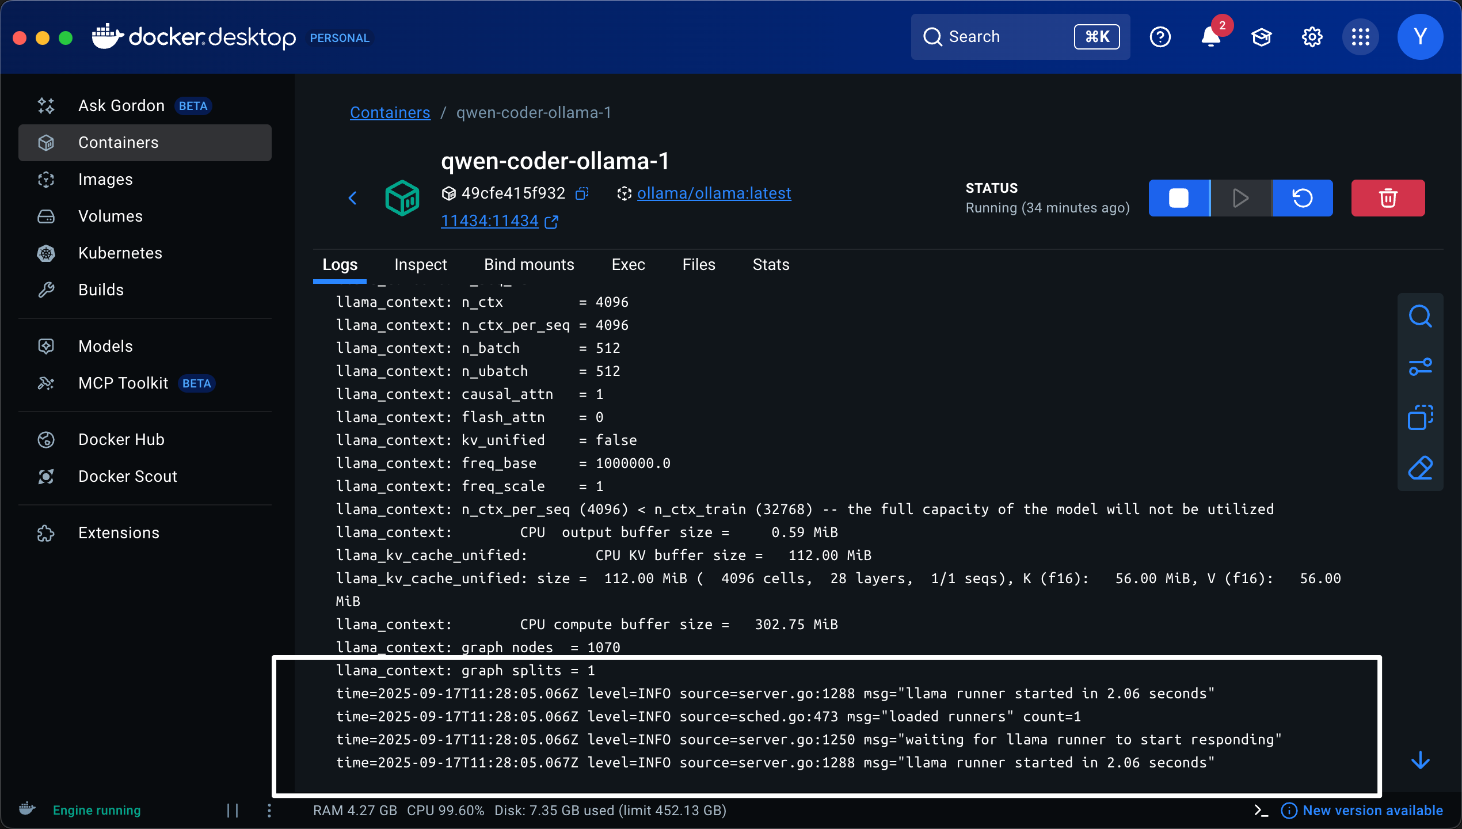
Task: Pause the Docker engine
Action: 233,811
